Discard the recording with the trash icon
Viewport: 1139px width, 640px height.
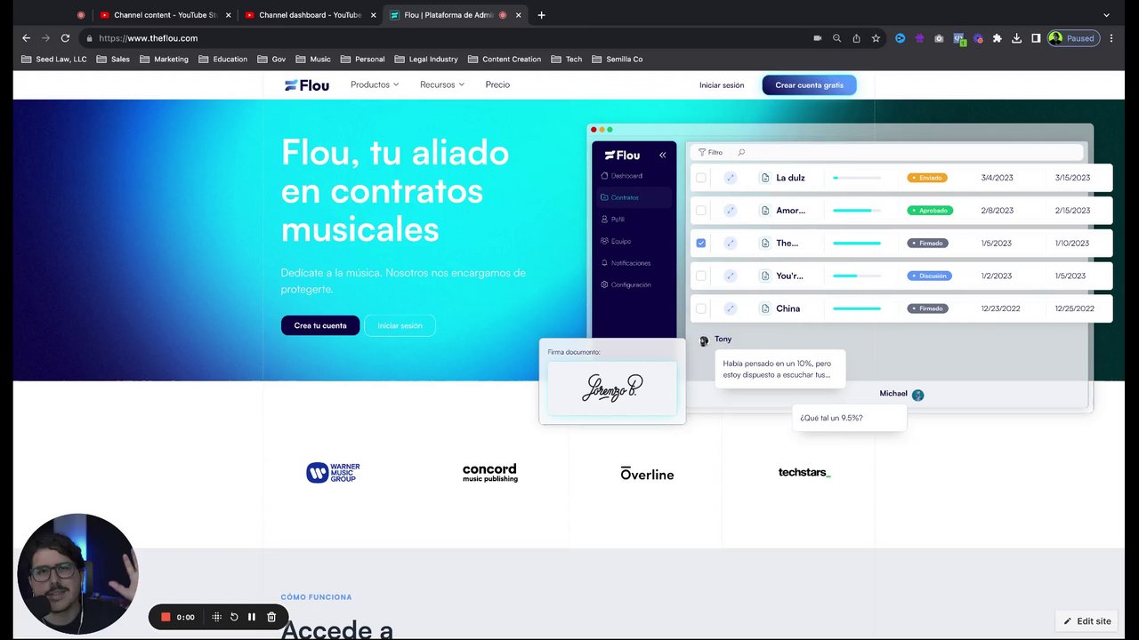click(271, 617)
